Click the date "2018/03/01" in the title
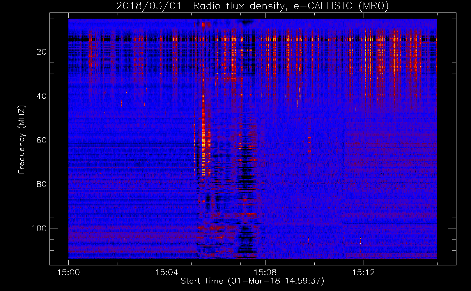The height and width of the screenshot is (291, 471). coord(149,6)
